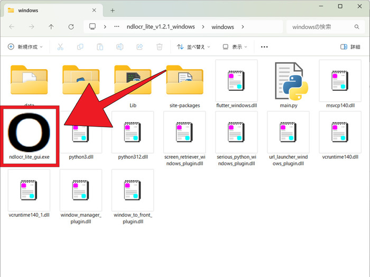Viewport: 370px width, 277px height.
Task: Expand chevron after windows breadcrumb
Action: (243, 27)
